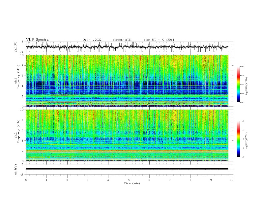
Task: Click the ch.1 frequency tick label '8'
Action: pyautogui.click(x=23, y=65)
